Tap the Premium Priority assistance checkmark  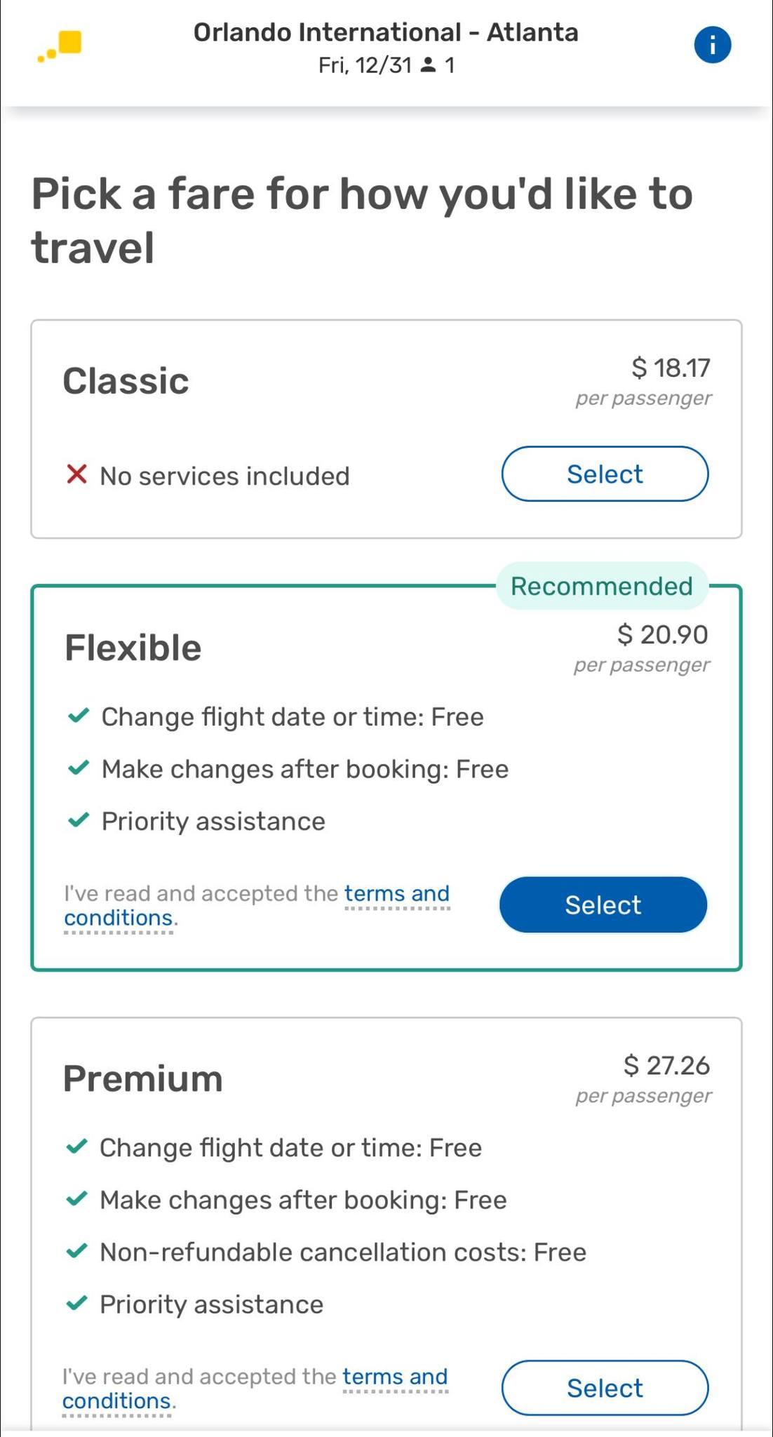click(76, 1304)
